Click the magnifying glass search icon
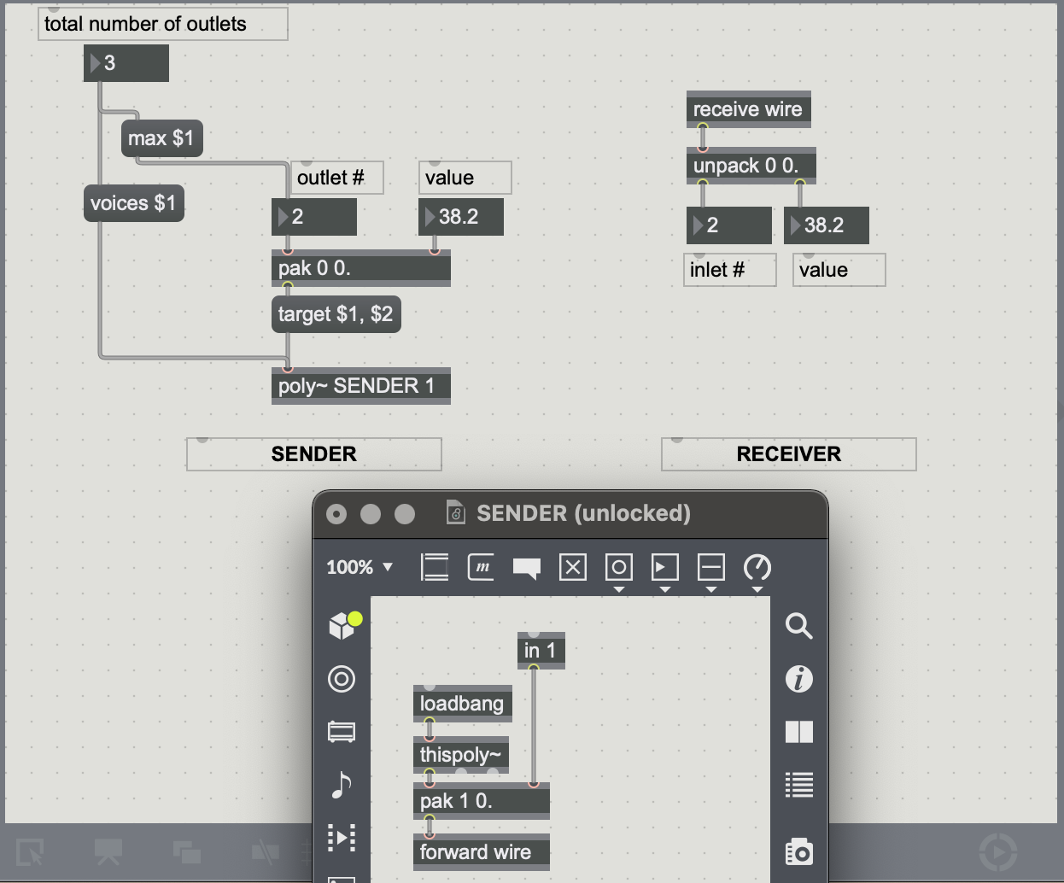 click(x=798, y=626)
